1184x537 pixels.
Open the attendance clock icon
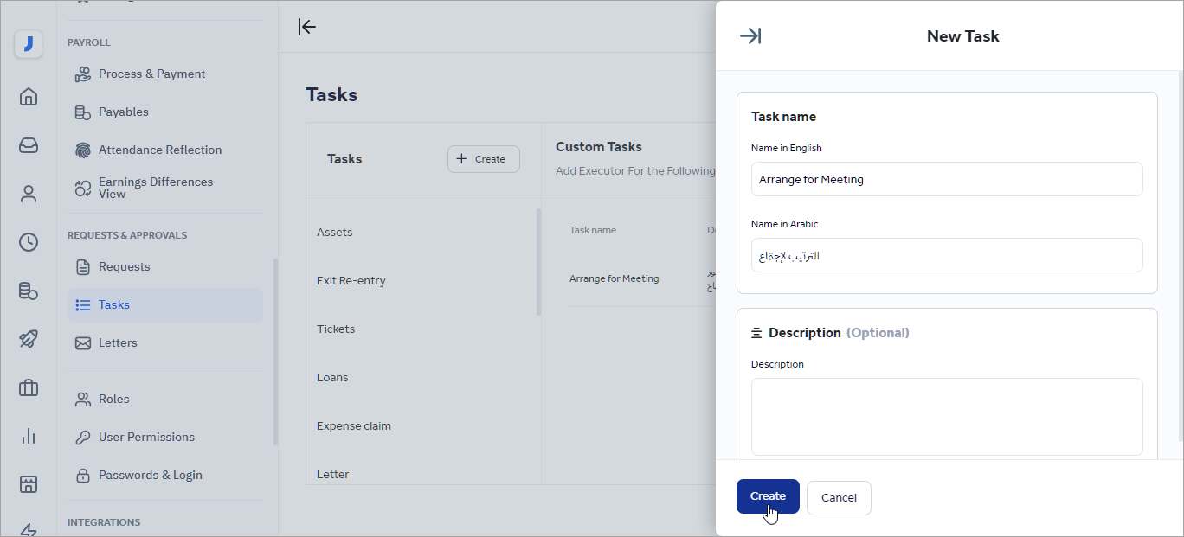29,242
